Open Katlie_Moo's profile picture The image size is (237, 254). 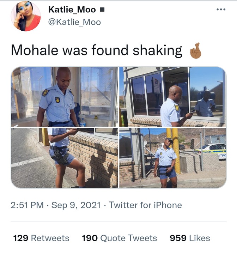tap(26, 17)
